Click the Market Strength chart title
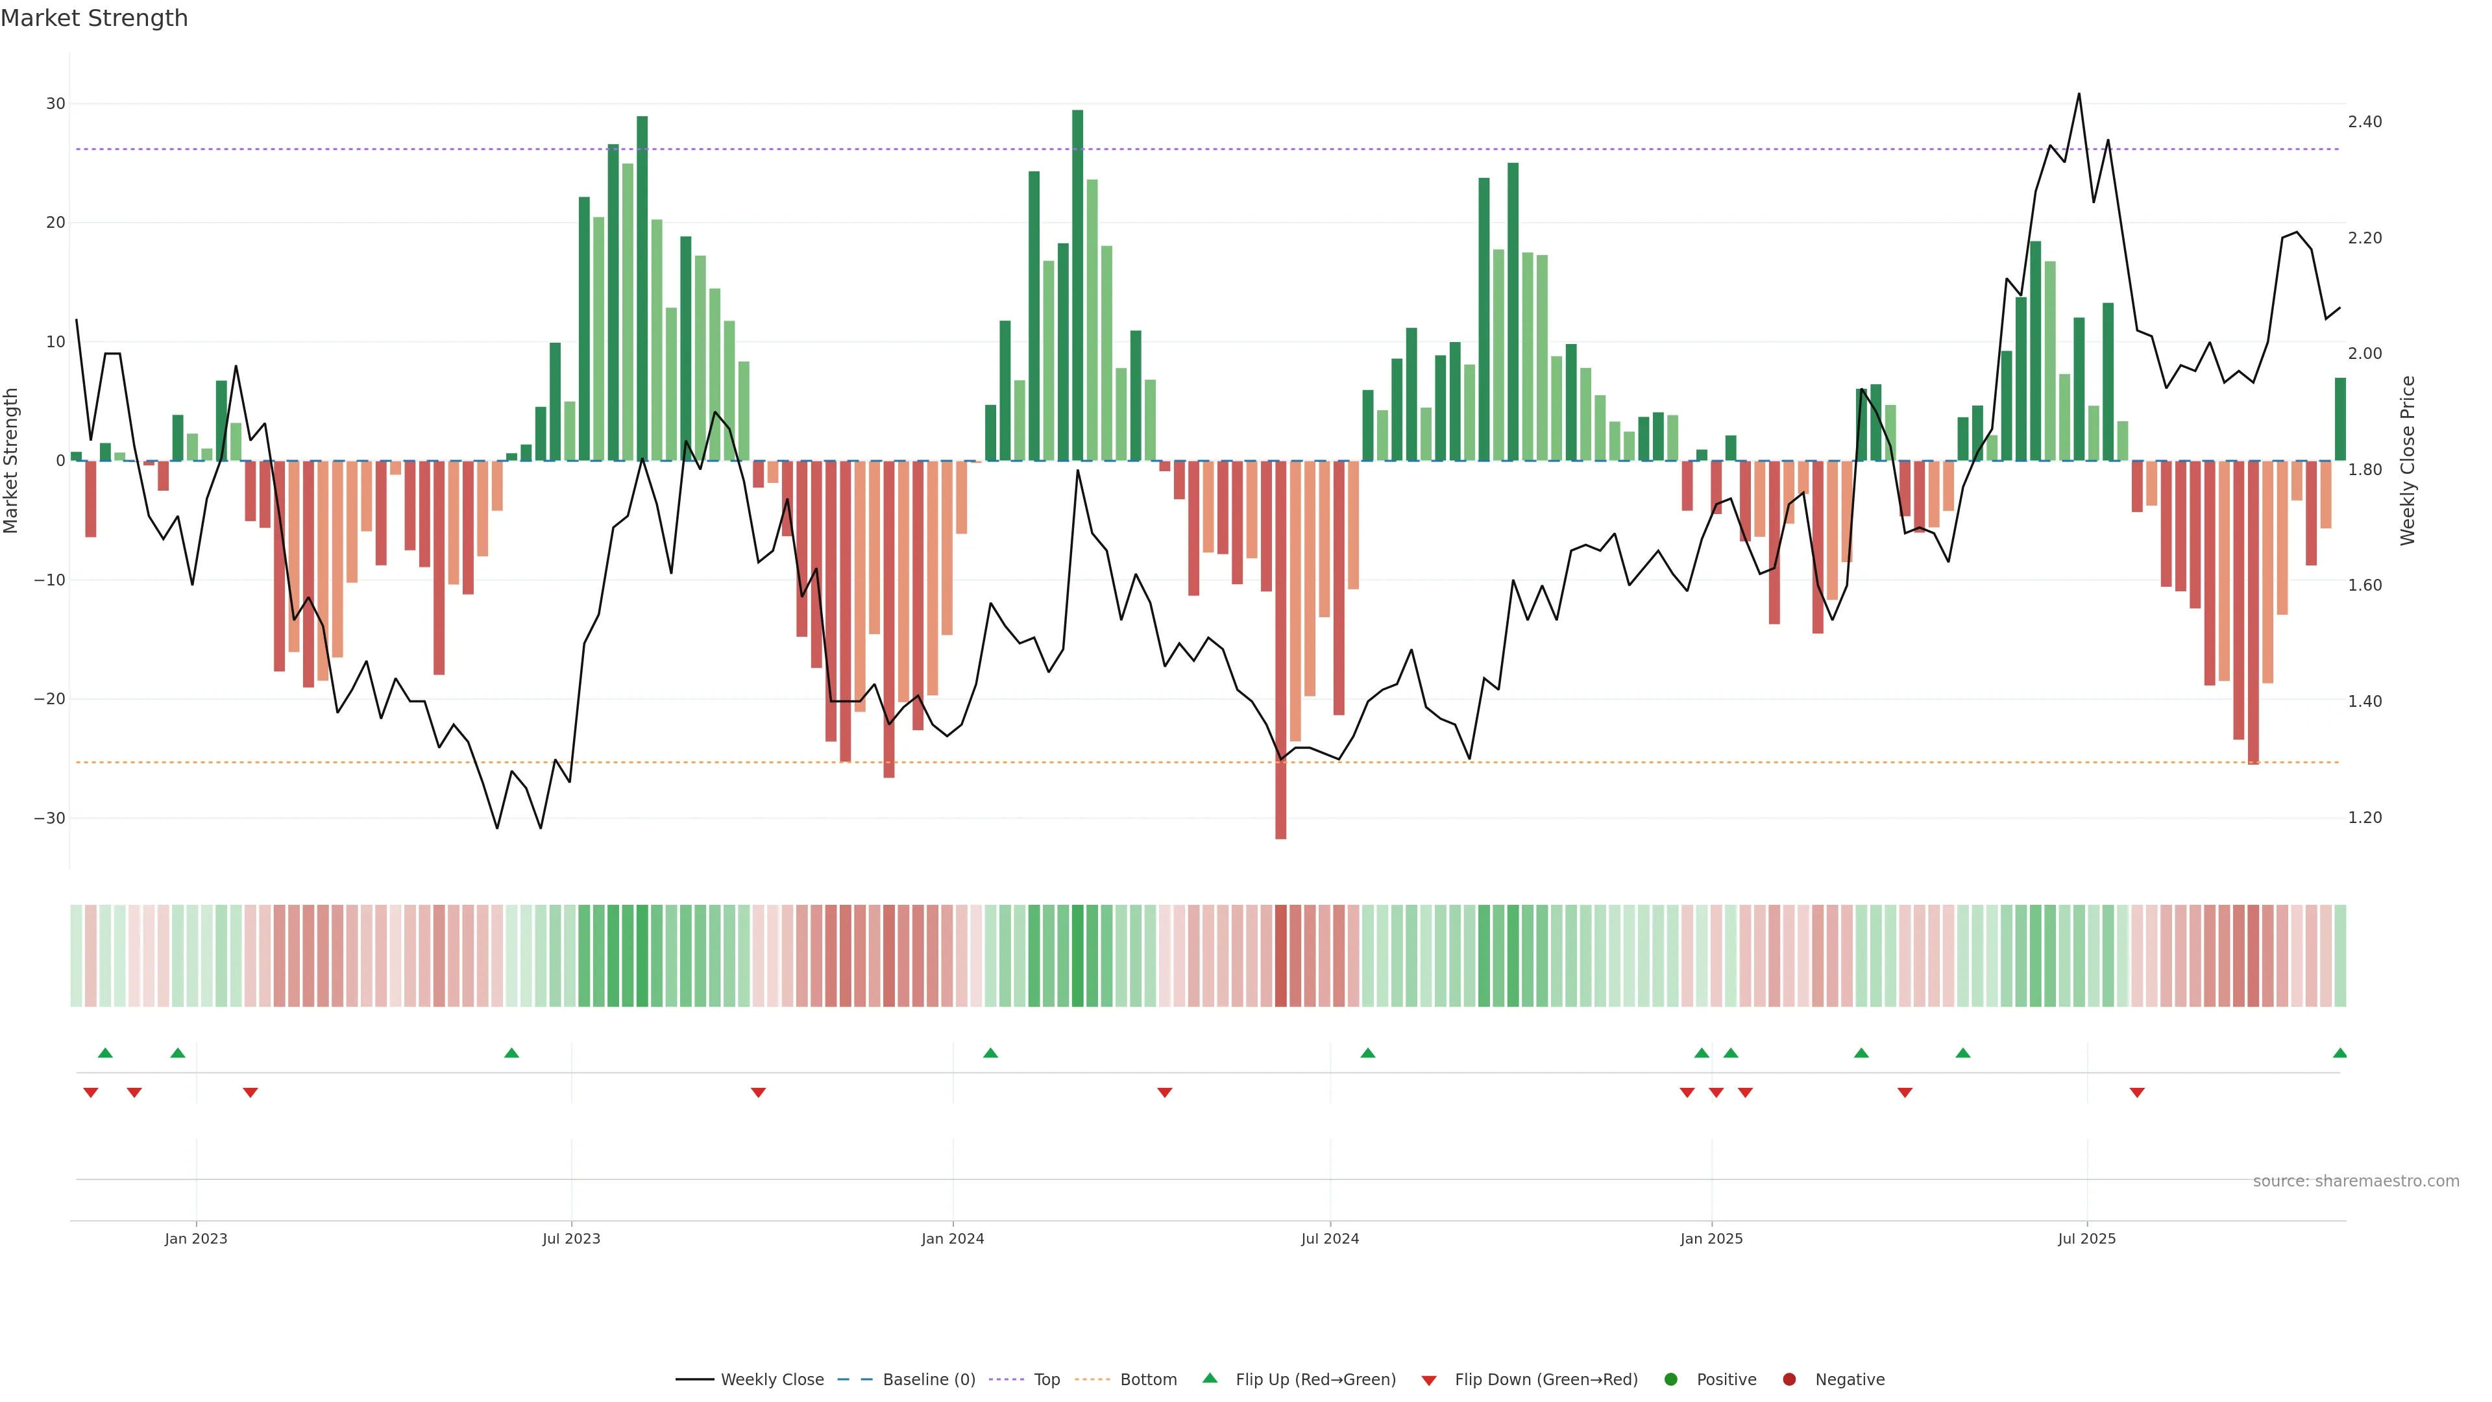 coord(94,18)
